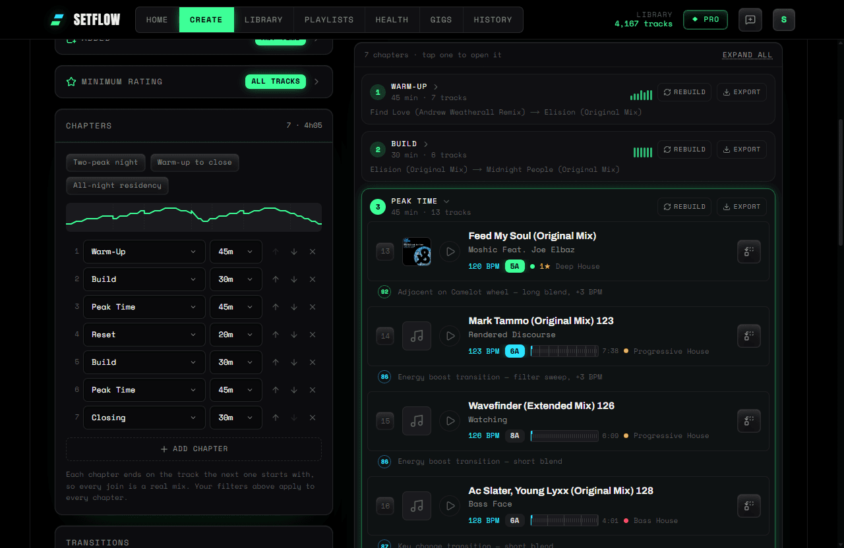
Task: Open the add-to-queue icon beside PRO
Action: coord(750,20)
